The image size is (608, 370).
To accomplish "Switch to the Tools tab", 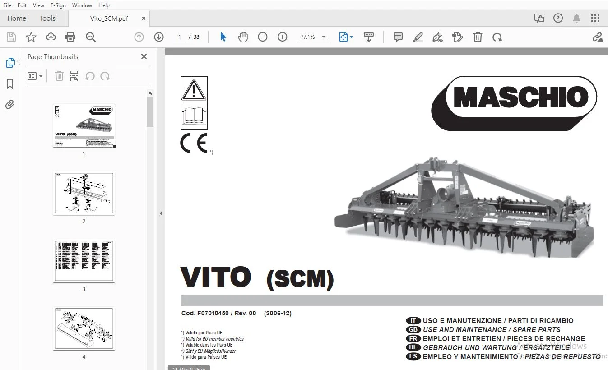I will [x=47, y=18].
